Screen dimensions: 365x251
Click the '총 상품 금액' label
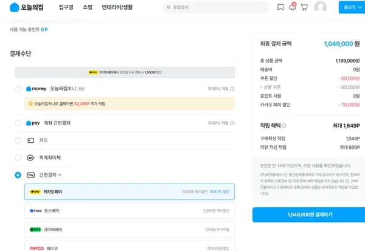click(x=271, y=61)
